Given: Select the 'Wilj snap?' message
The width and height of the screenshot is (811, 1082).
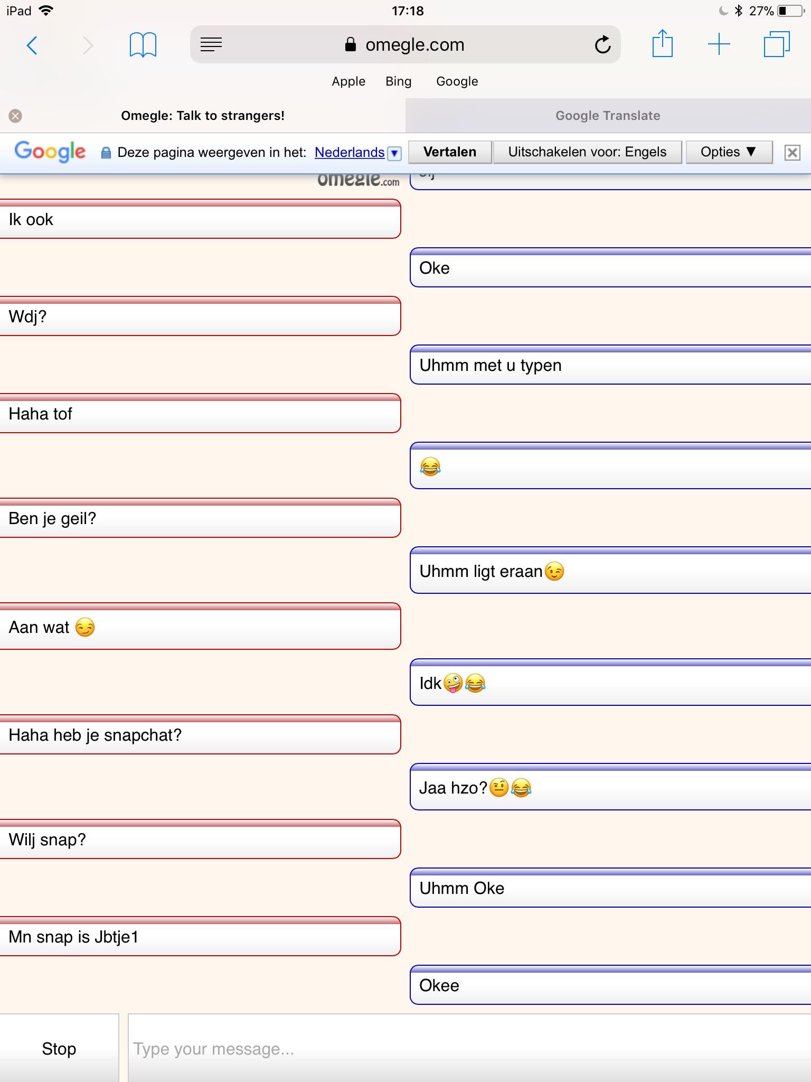Looking at the screenshot, I should [x=200, y=839].
